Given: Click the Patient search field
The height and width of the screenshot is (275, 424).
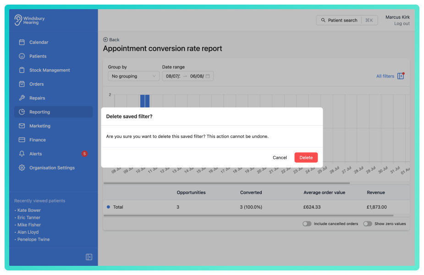Looking at the screenshot, I should point(347,20).
